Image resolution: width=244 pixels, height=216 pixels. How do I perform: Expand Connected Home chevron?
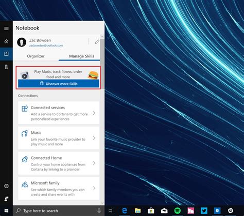(x=94, y=163)
